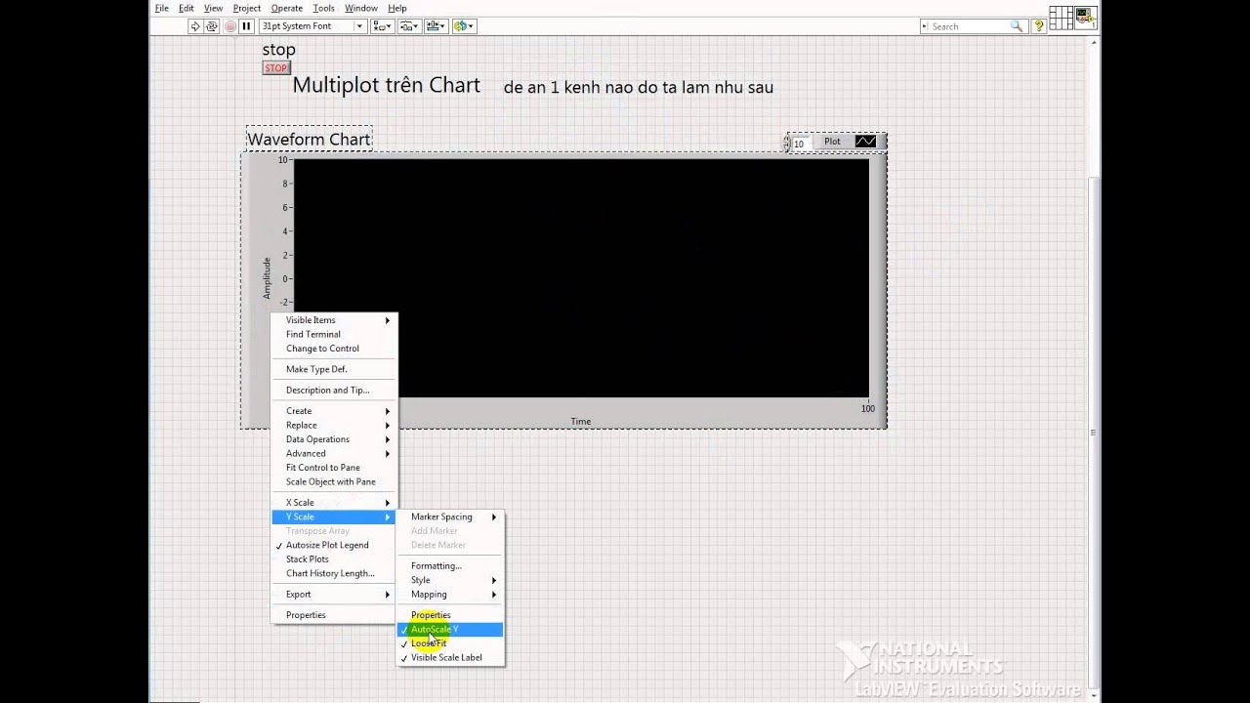
Task: Click the Pause toolbar button
Action: (246, 26)
